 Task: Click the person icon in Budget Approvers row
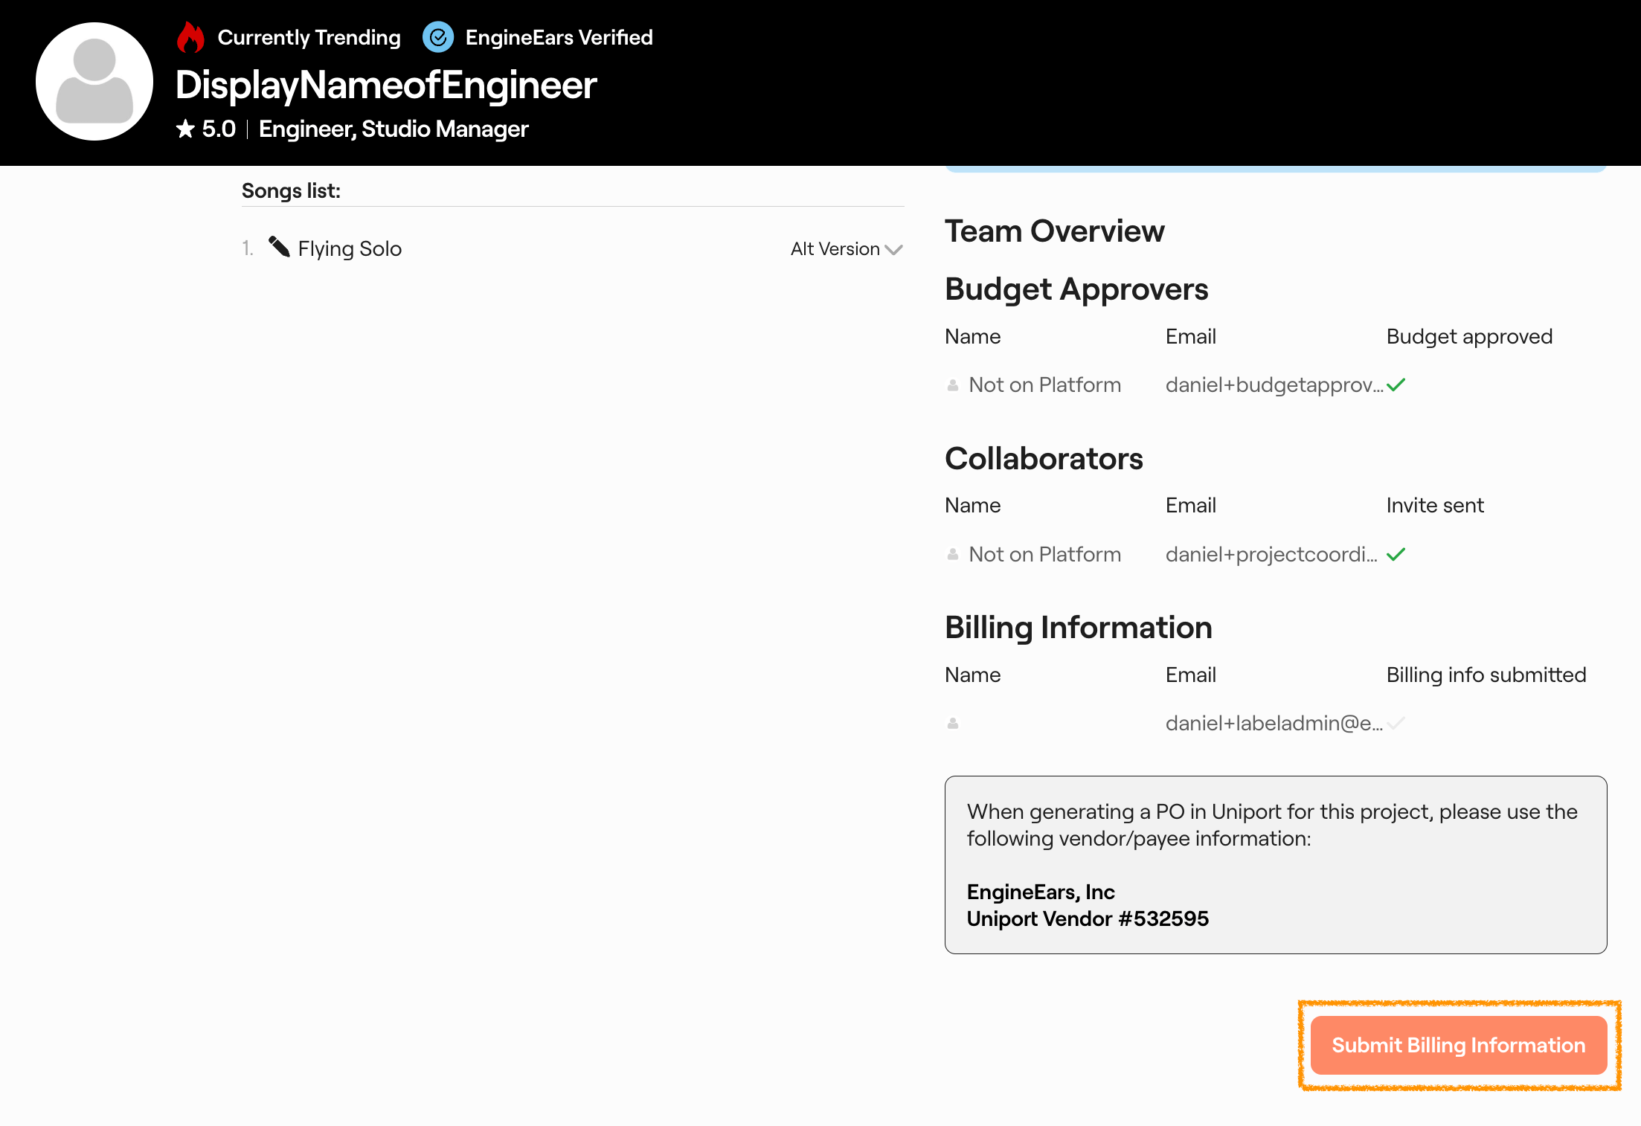pyautogui.click(x=953, y=385)
